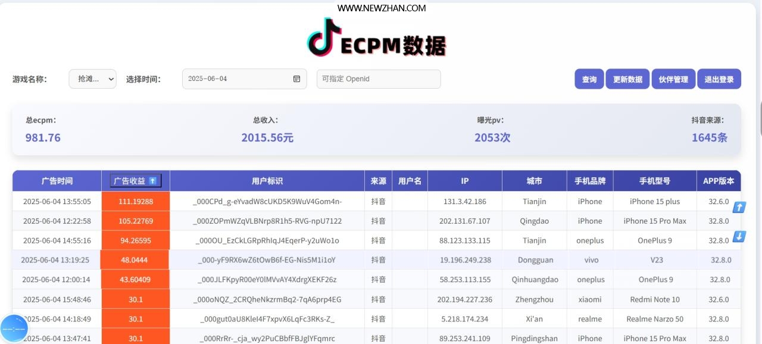The image size is (762, 344).
Task: Click the blue down arrow floating icon
Action: (x=739, y=236)
